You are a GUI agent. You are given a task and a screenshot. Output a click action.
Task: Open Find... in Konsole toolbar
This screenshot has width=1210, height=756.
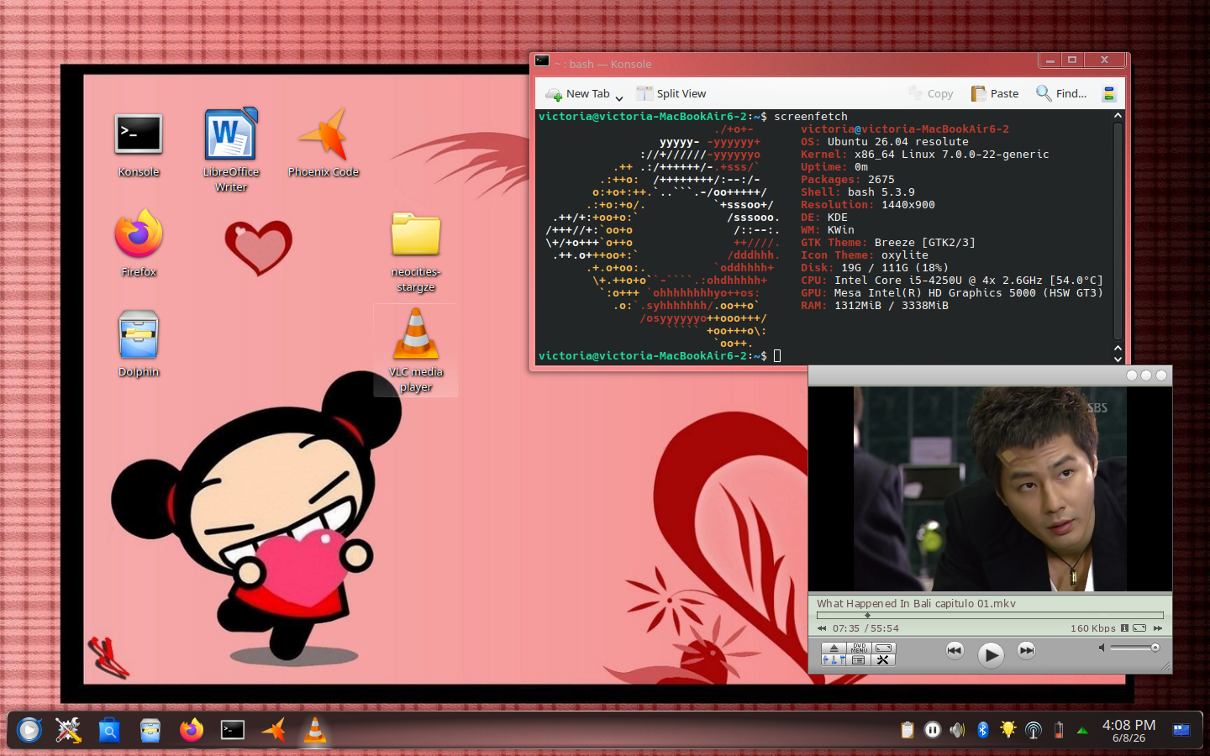(1061, 93)
